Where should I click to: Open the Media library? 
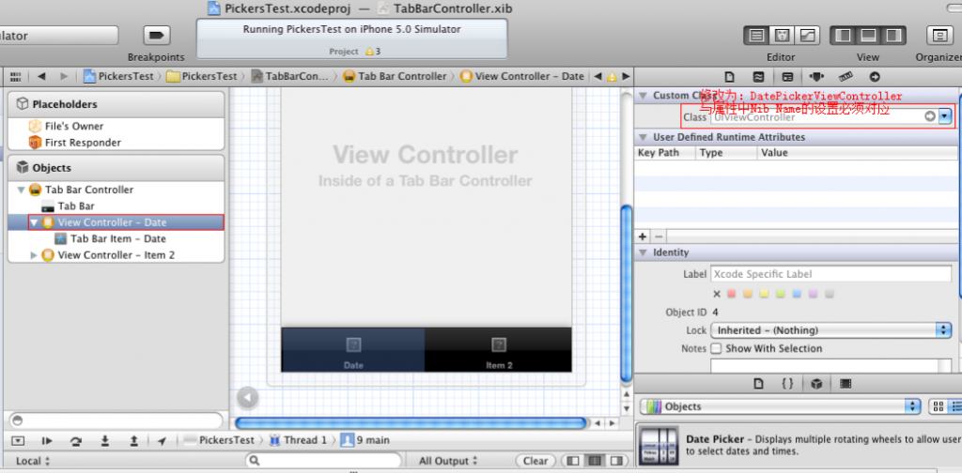[x=846, y=384]
